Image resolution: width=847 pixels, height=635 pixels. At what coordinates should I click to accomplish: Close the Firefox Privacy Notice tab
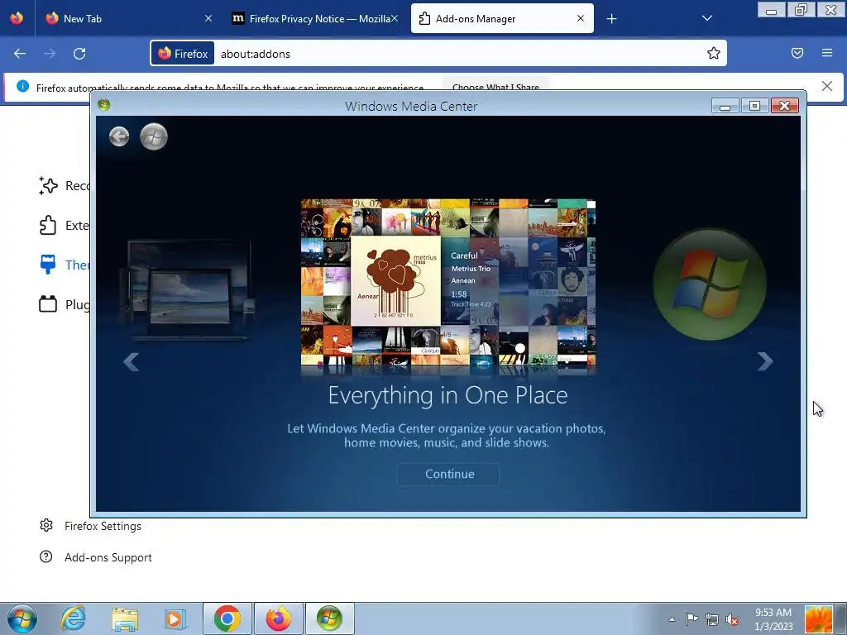[395, 18]
